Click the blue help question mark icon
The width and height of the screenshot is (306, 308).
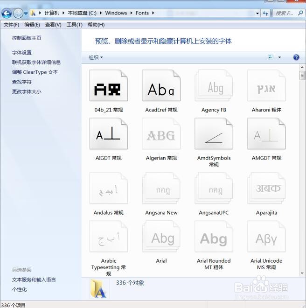coord(296,57)
